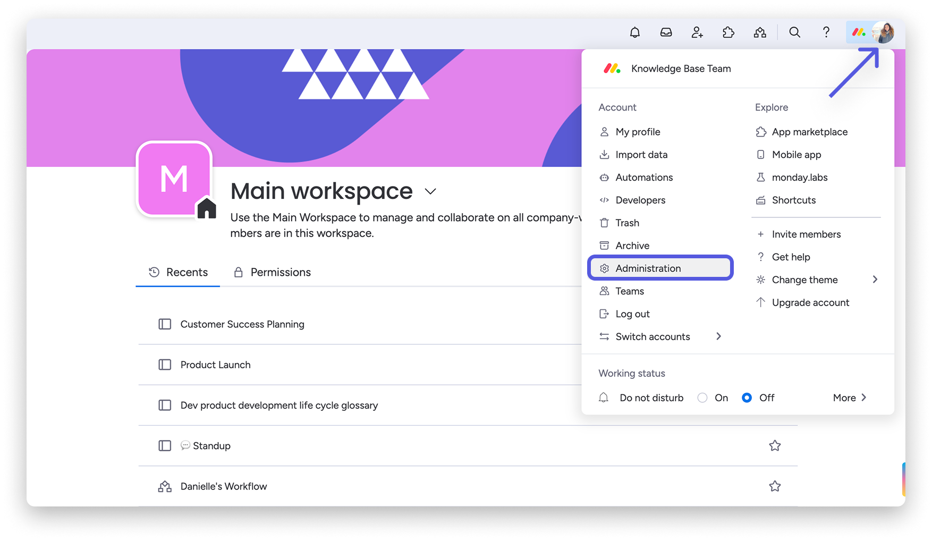Open the inbox tray icon
Viewport: 932px width, 541px height.
click(x=666, y=32)
